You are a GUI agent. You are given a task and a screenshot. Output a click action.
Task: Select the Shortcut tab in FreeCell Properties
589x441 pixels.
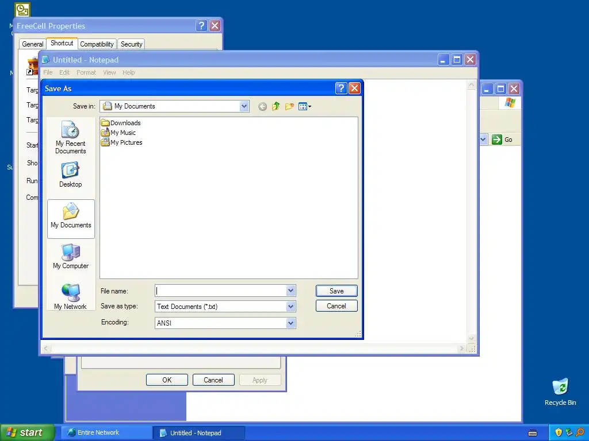coord(62,43)
